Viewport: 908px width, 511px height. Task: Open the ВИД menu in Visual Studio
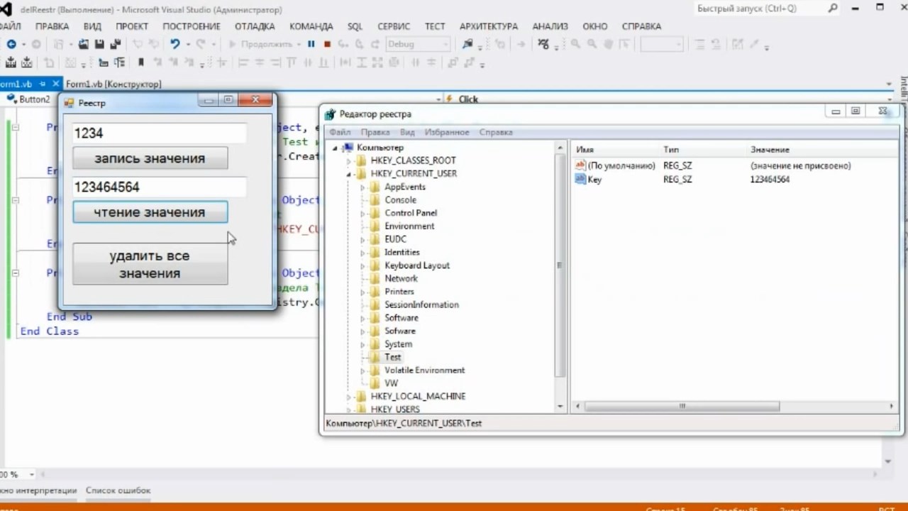click(x=92, y=26)
